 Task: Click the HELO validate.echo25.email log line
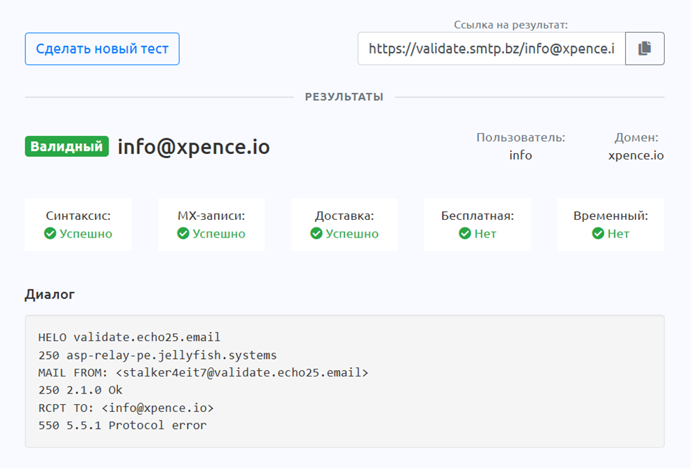coord(129,337)
